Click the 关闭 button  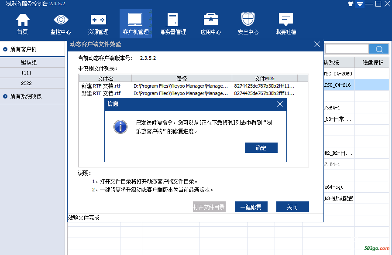(x=292, y=207)
